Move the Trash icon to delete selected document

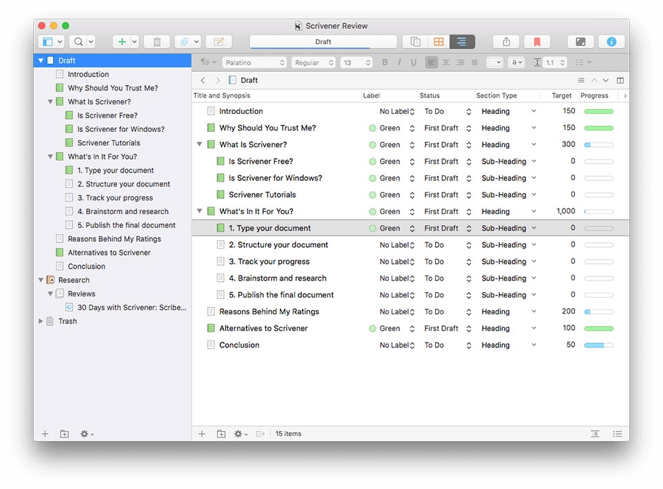click(x=157, y=41)
